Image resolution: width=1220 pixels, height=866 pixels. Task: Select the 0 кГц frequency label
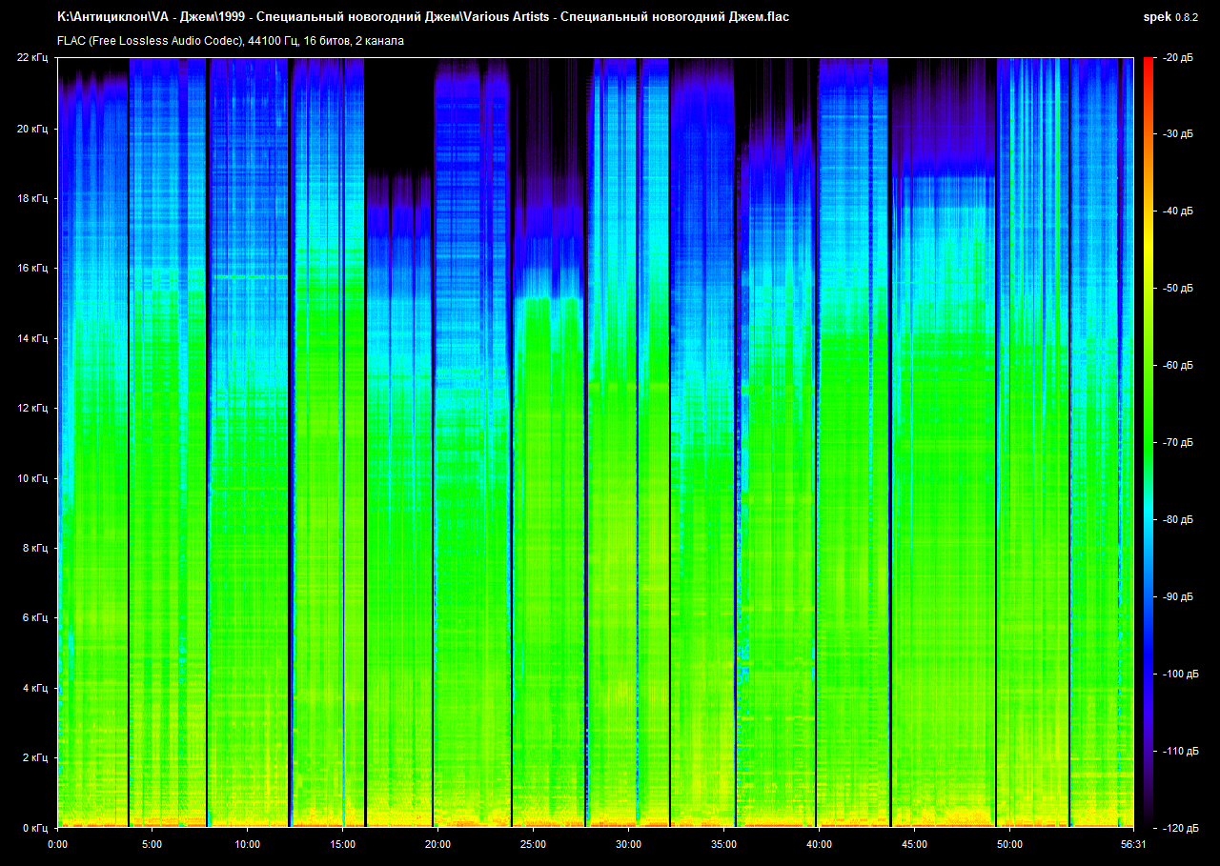(35, 828)
